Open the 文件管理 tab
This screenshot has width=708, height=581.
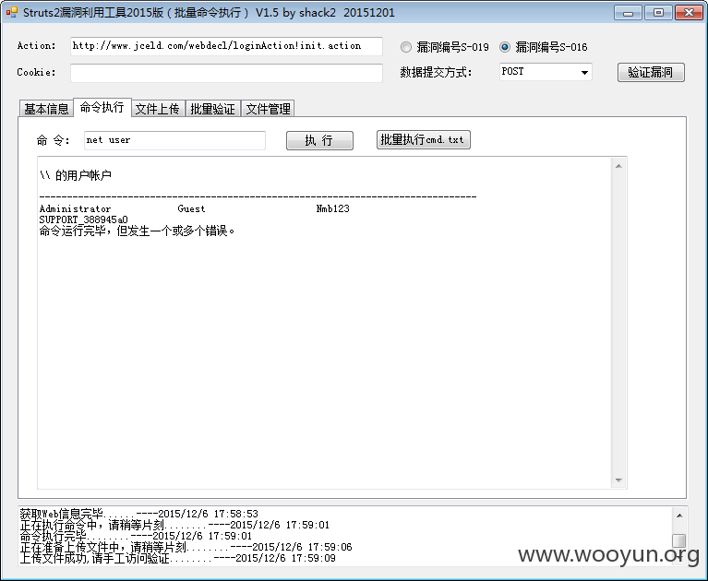(x=269, y=109)
